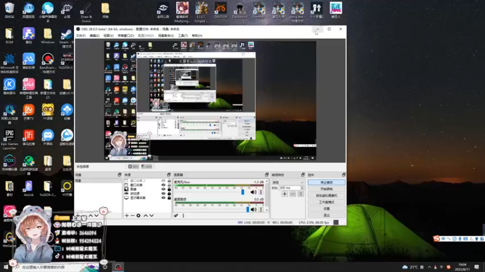485x272 pixels.
Task: Toggle visibility of first source row
Action: pyautogui.click(x=163, y=181)
